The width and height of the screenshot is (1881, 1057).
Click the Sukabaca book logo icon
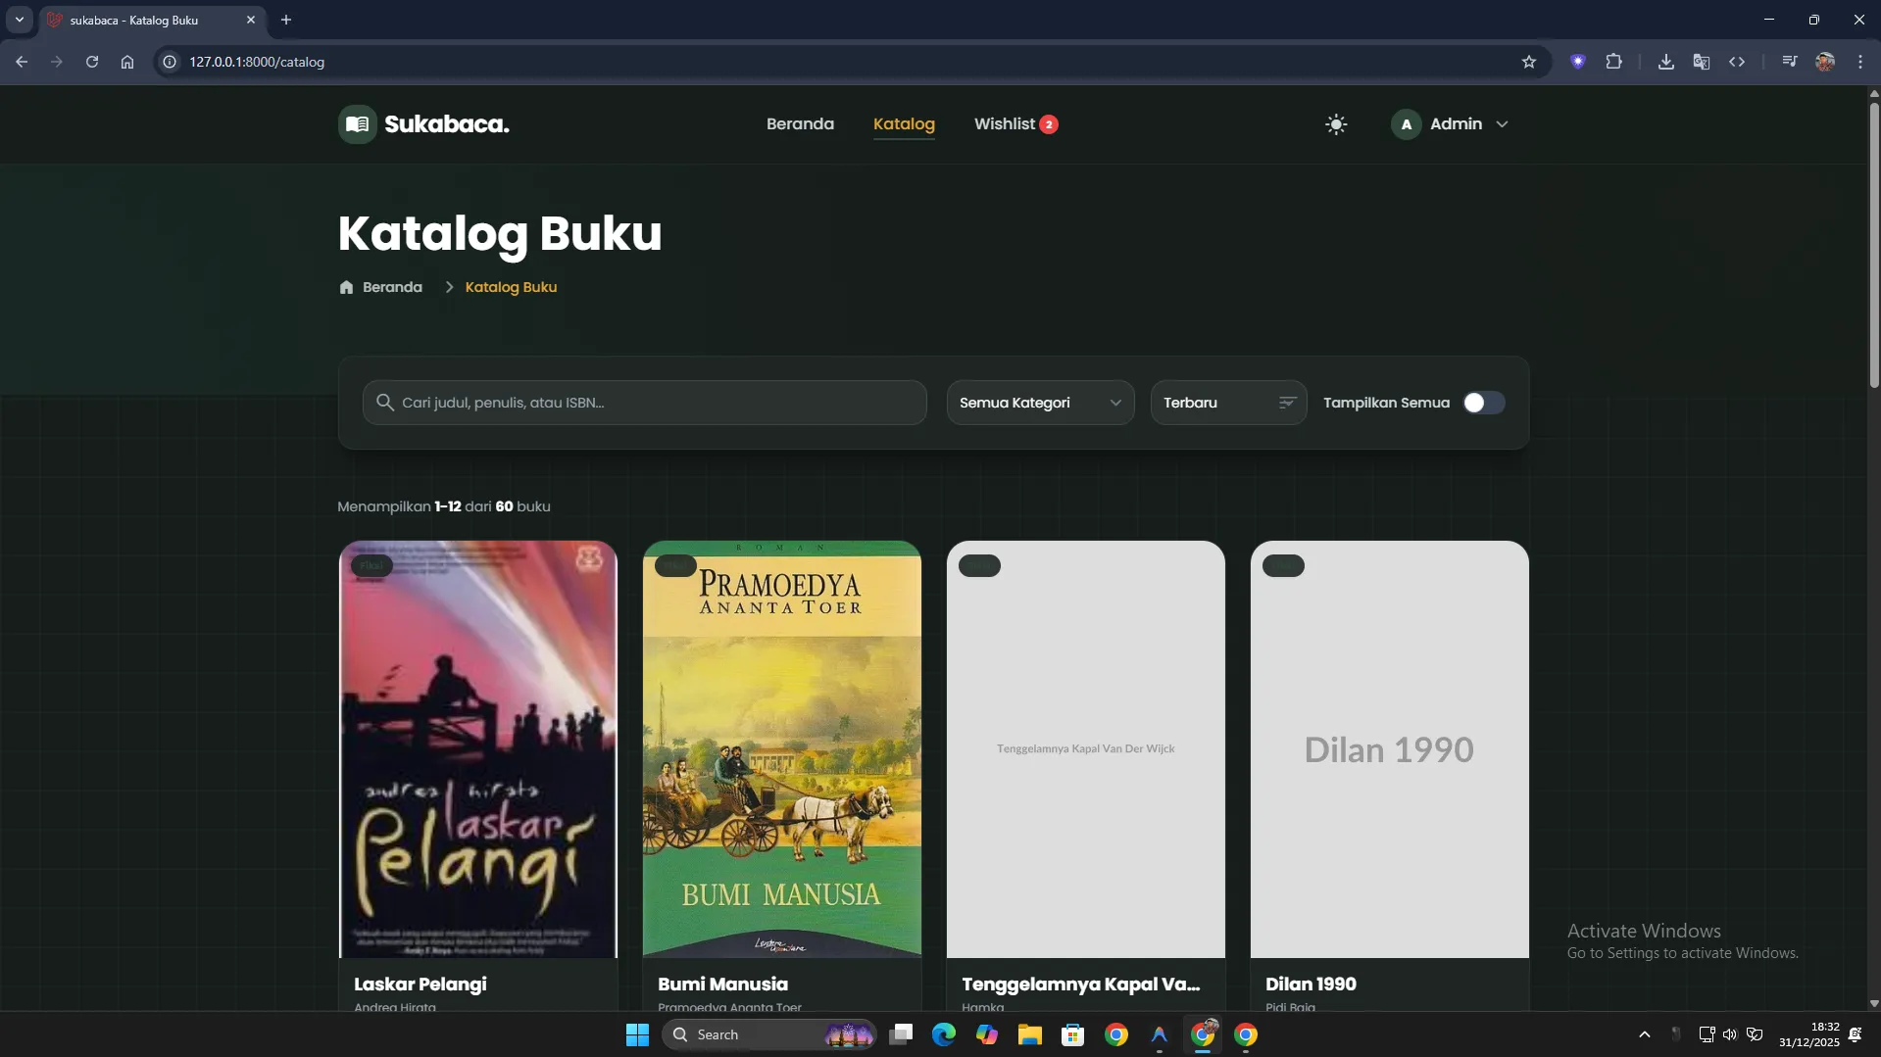[358, 124]
